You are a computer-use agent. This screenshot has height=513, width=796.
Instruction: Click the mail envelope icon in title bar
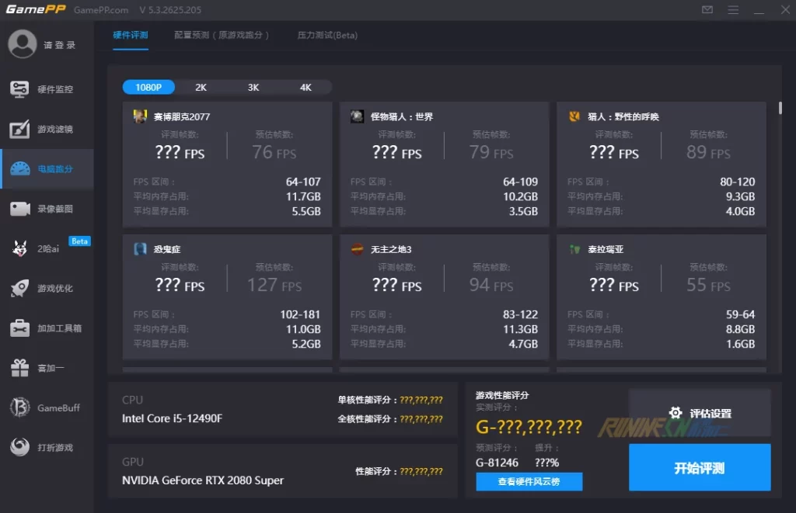click(707, 10)
